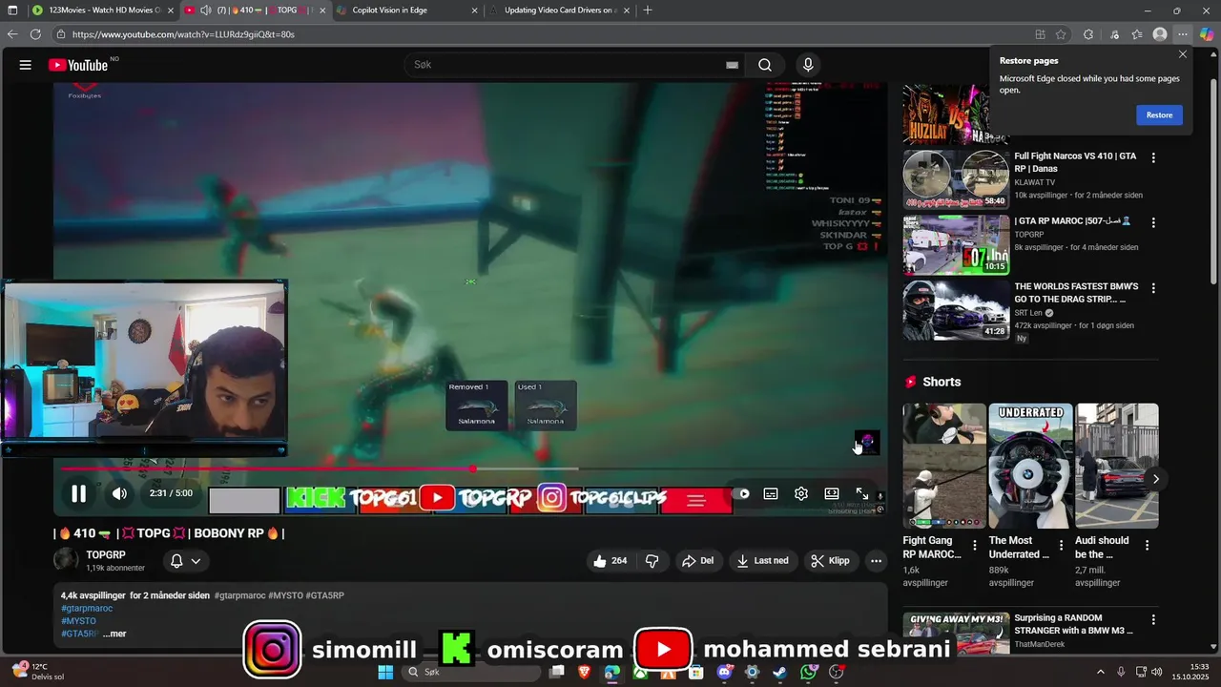Like the video with 264 likes
Viewport: 1221px width, 687px height.
click(x=610, y=560)
